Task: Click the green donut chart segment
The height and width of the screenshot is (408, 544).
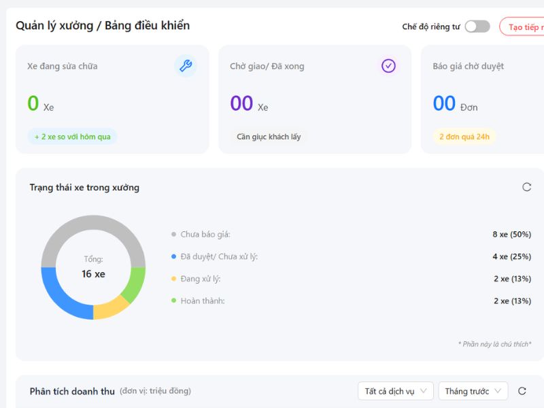Action: click(x=135, y=283)
